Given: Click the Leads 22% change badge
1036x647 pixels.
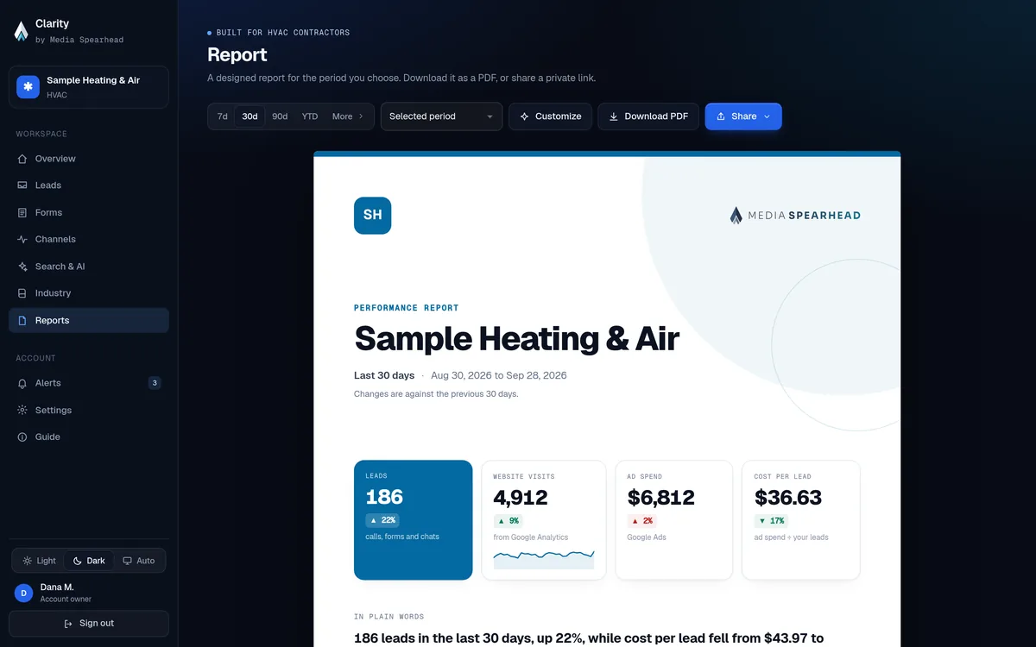Looking at the screenshot, I should 382,520.
